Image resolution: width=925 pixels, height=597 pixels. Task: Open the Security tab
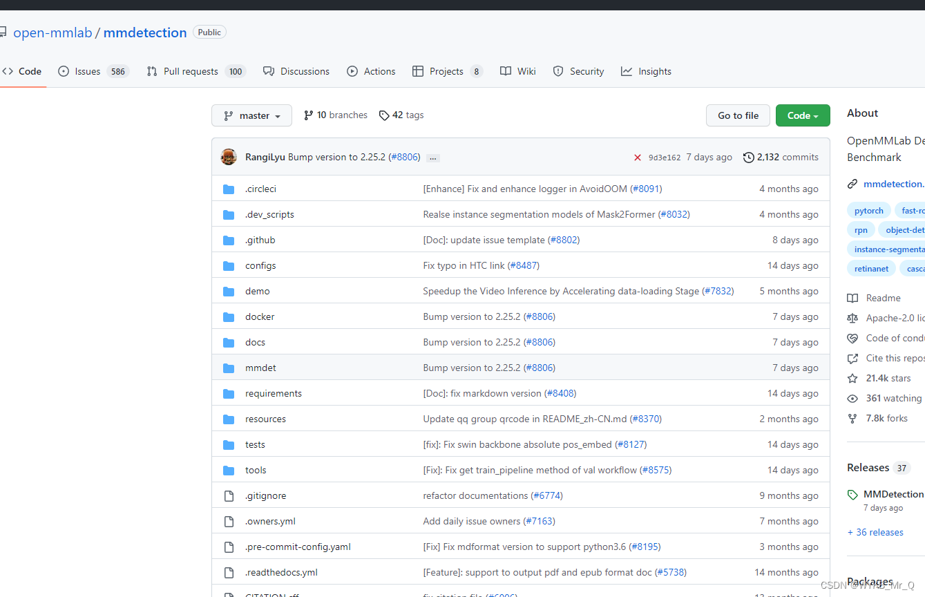pos(579,71)
